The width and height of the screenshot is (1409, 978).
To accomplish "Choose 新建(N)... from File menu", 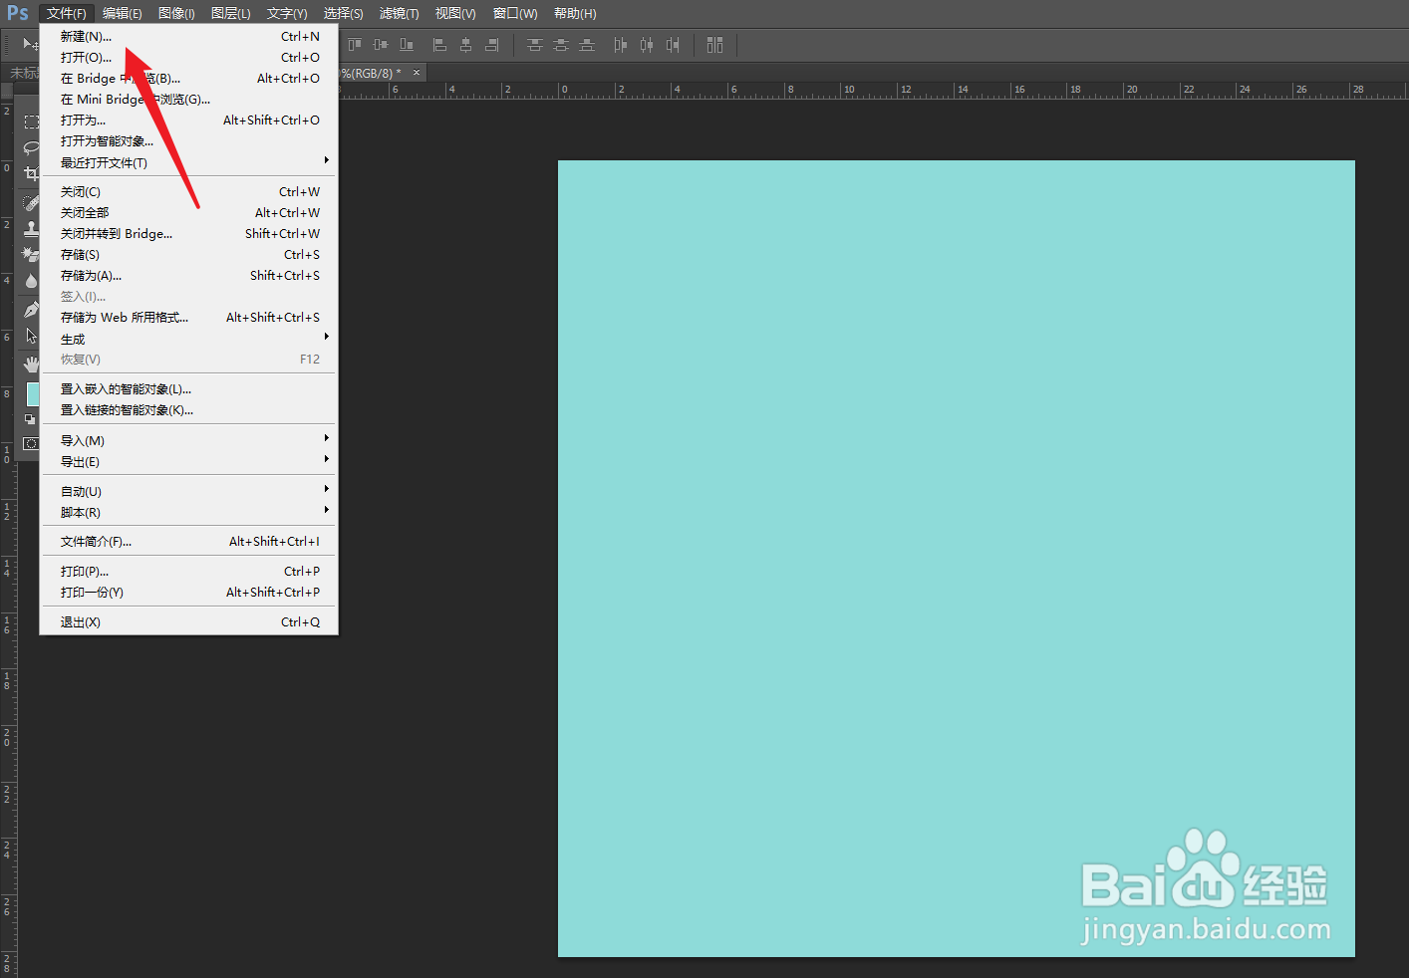I will (189, 36).
